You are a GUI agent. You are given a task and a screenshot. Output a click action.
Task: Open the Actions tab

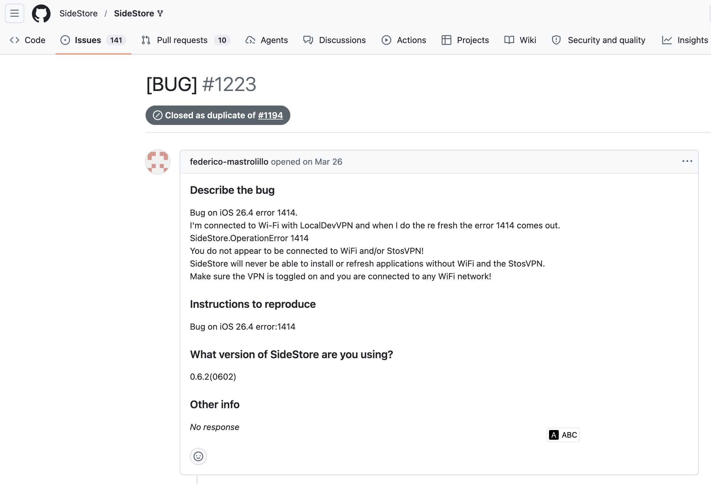403,40
